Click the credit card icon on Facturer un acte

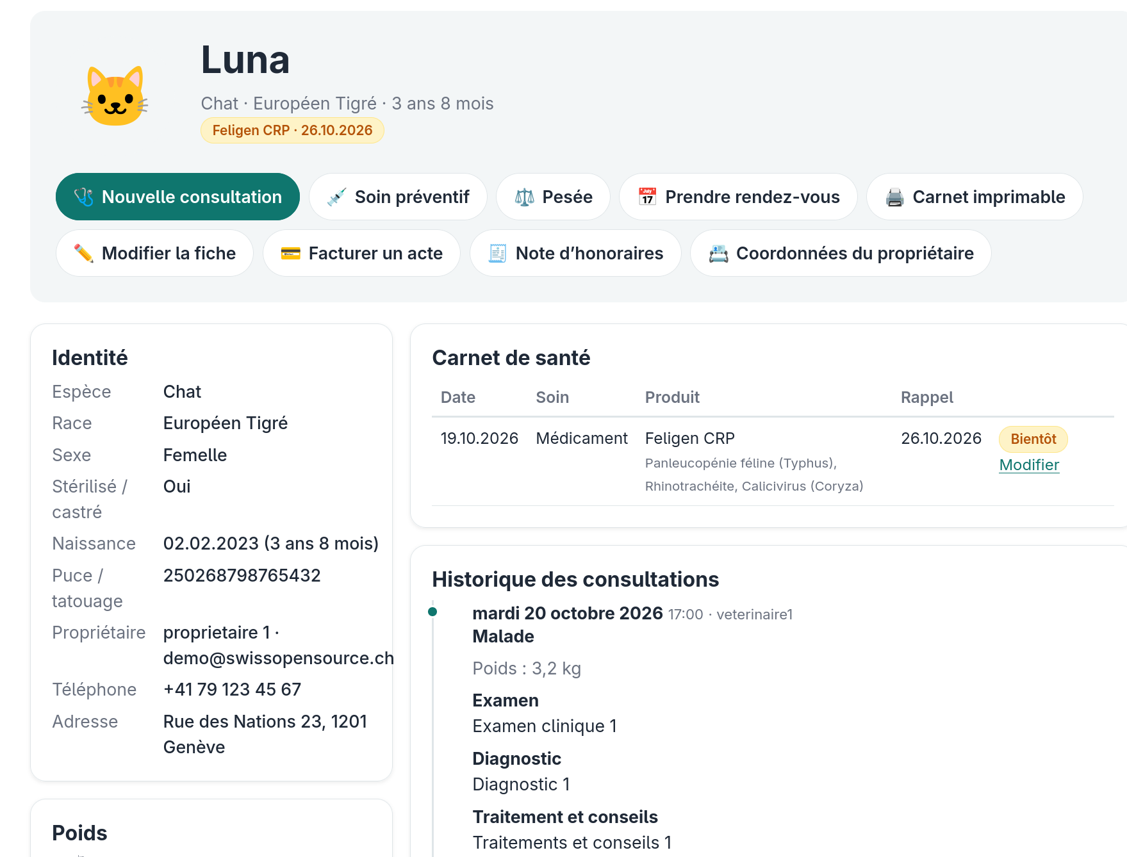290,253
